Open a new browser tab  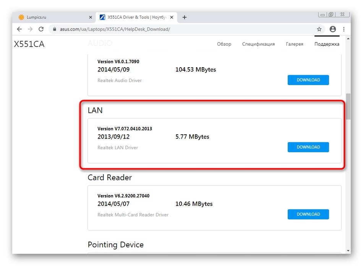click(185, 17)
